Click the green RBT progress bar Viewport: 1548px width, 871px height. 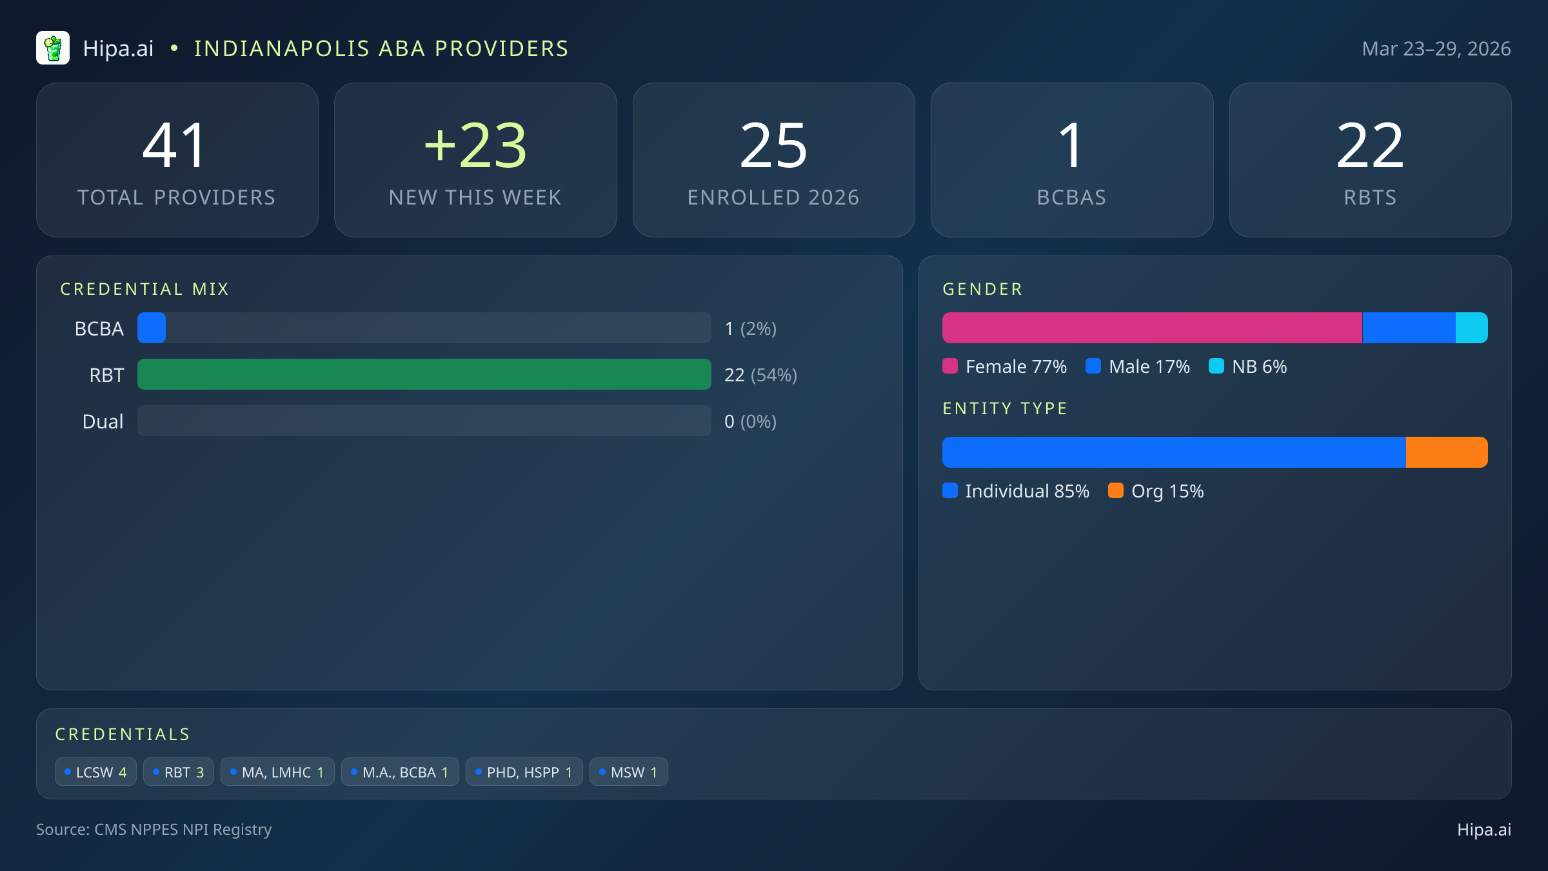[424, 374]
